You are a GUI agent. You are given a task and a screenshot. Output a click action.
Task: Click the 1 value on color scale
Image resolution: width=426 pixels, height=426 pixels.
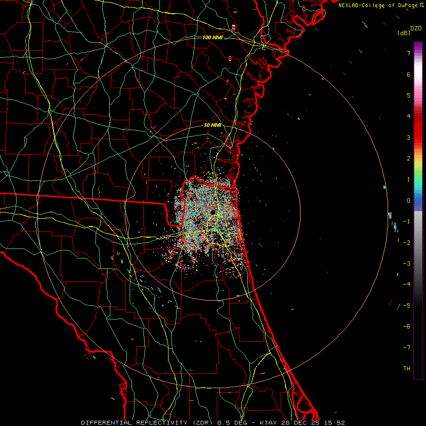[408, 179]
